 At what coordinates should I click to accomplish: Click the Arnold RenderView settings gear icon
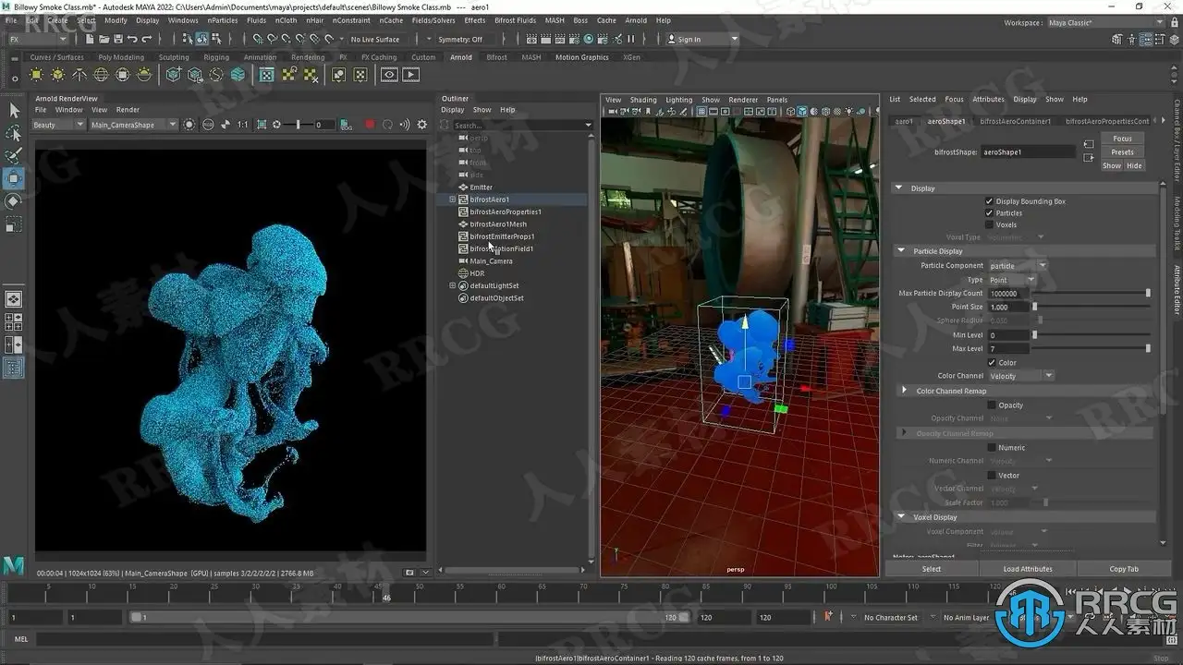[422, 125]
